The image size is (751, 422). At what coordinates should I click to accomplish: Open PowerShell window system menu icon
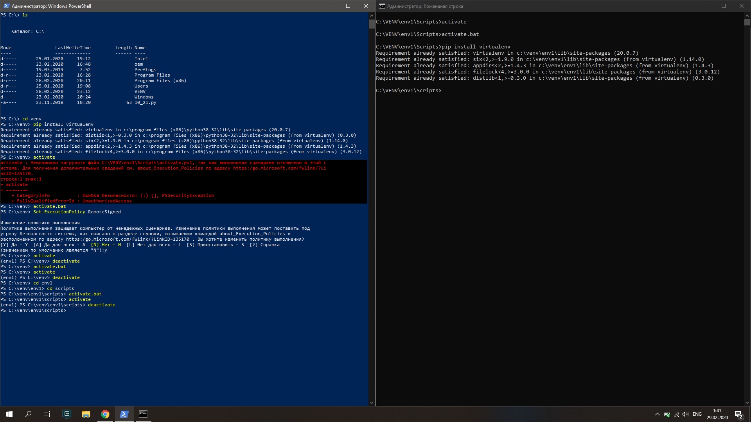[x=6, y=6]
